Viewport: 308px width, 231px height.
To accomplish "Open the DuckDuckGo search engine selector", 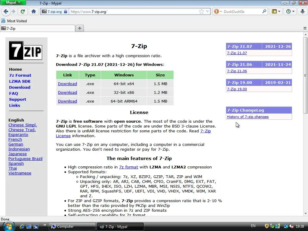I will (x=218, y=12).
